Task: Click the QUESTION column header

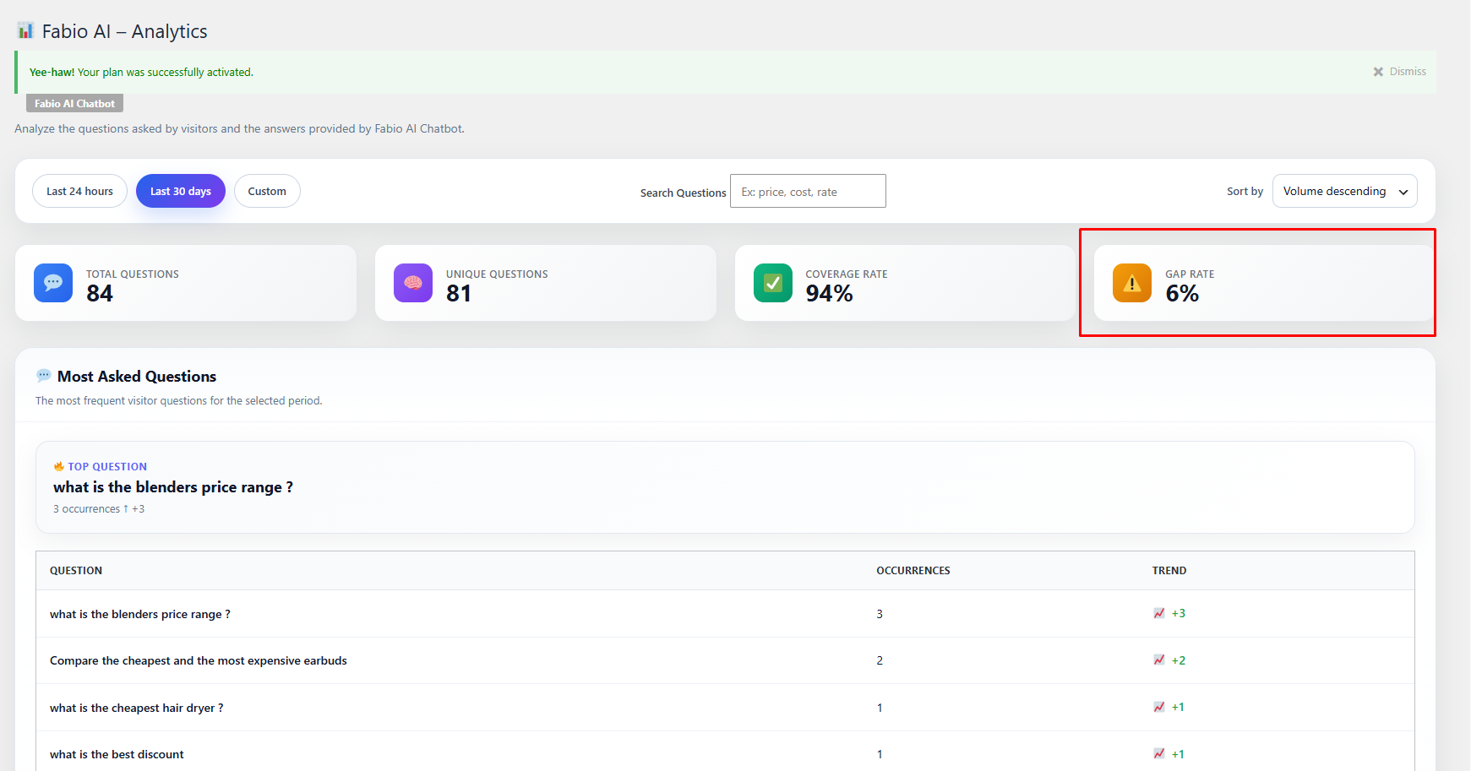Action: point(76,571)
